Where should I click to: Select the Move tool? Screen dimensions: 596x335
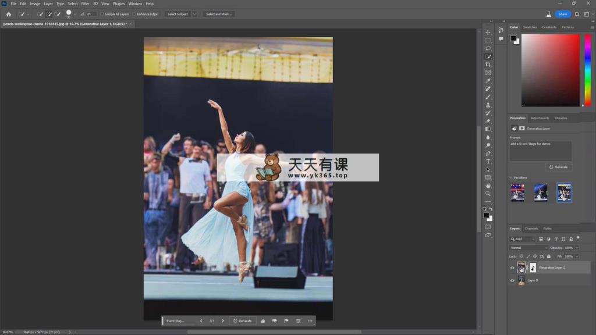point(488,33)
